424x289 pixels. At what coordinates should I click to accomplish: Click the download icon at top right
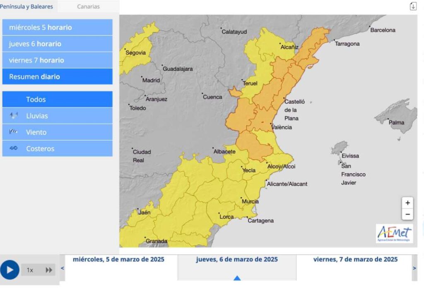[x=413, y=6]
